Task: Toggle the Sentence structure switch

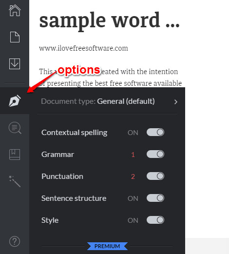Action: (x=155, y=198)
